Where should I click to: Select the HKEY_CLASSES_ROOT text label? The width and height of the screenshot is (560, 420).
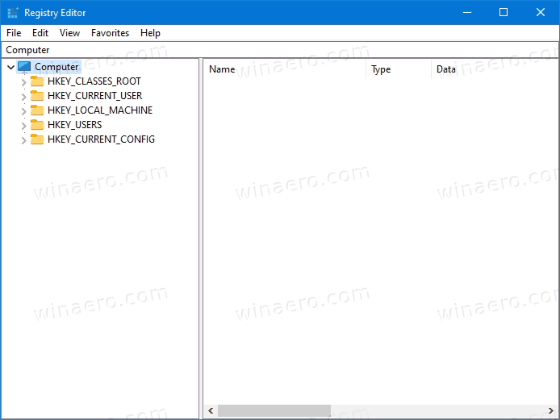pos(94,81)
